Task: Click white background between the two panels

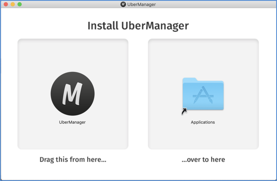Action: point(138,94)
